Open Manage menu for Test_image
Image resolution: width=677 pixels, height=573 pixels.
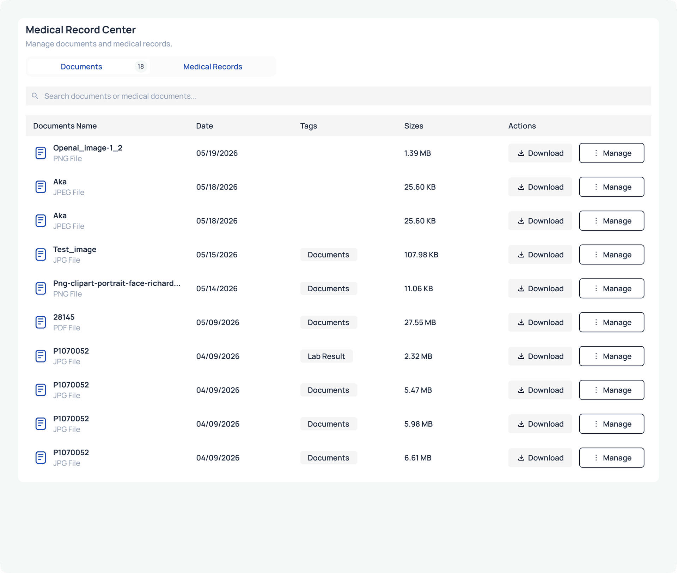coord(612,255)
